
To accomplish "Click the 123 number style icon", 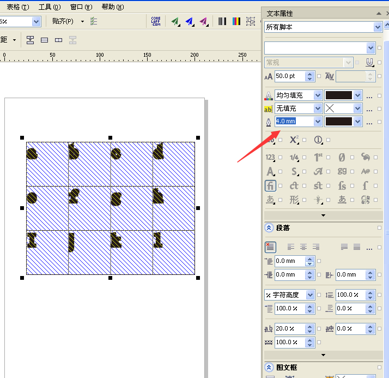I will pyautogui.click(x=270, y=157).
